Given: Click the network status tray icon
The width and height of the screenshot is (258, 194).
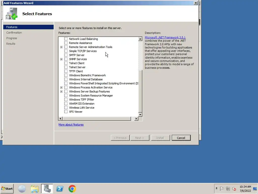Looking at the screenshot, I should (x=228, y=188).
